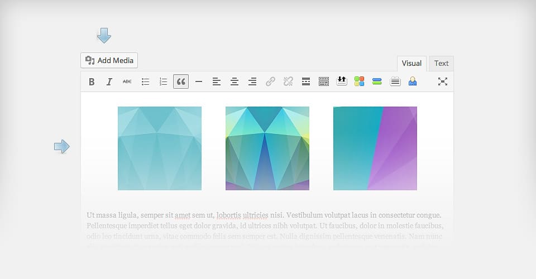Insert a horizontal line
The height and width of the screenshot is (279, 536).
pos(199,82)
